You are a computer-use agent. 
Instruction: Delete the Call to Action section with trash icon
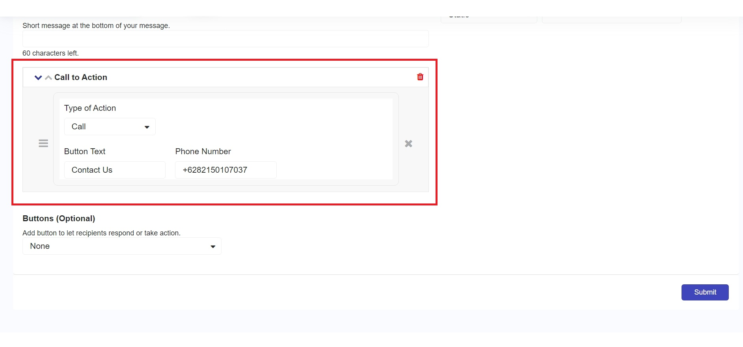click(420, 77)
